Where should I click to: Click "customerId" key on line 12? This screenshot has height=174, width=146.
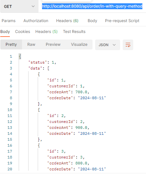pyautogui.click(x=61, y=122)
